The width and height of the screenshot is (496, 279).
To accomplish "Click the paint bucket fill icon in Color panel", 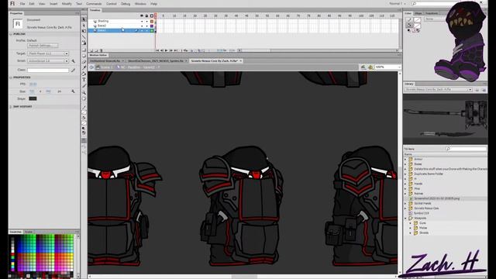I will 409,26.
